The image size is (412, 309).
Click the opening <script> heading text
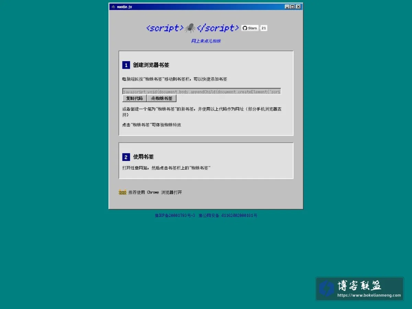click(165, 28)
